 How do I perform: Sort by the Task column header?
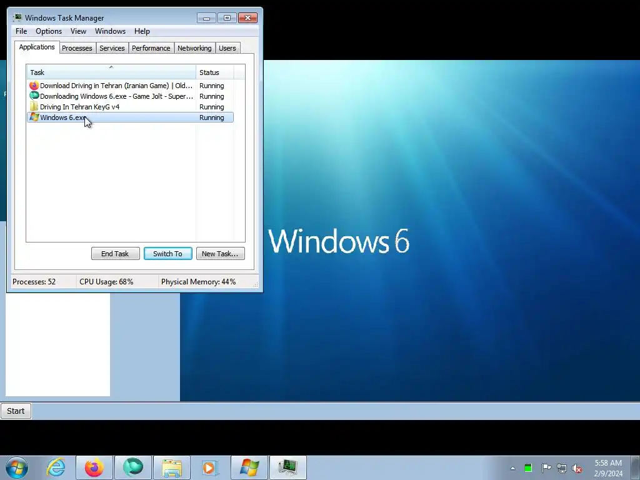(x=111, y=72)
